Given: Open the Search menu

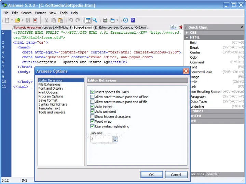Looking at the screenshot, I should pos(26,13).
